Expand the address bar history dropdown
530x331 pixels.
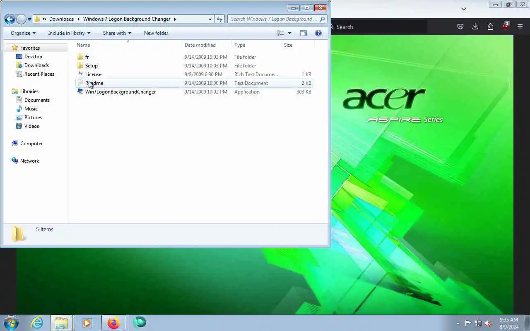pyautogui.click(x=210, y=19)
